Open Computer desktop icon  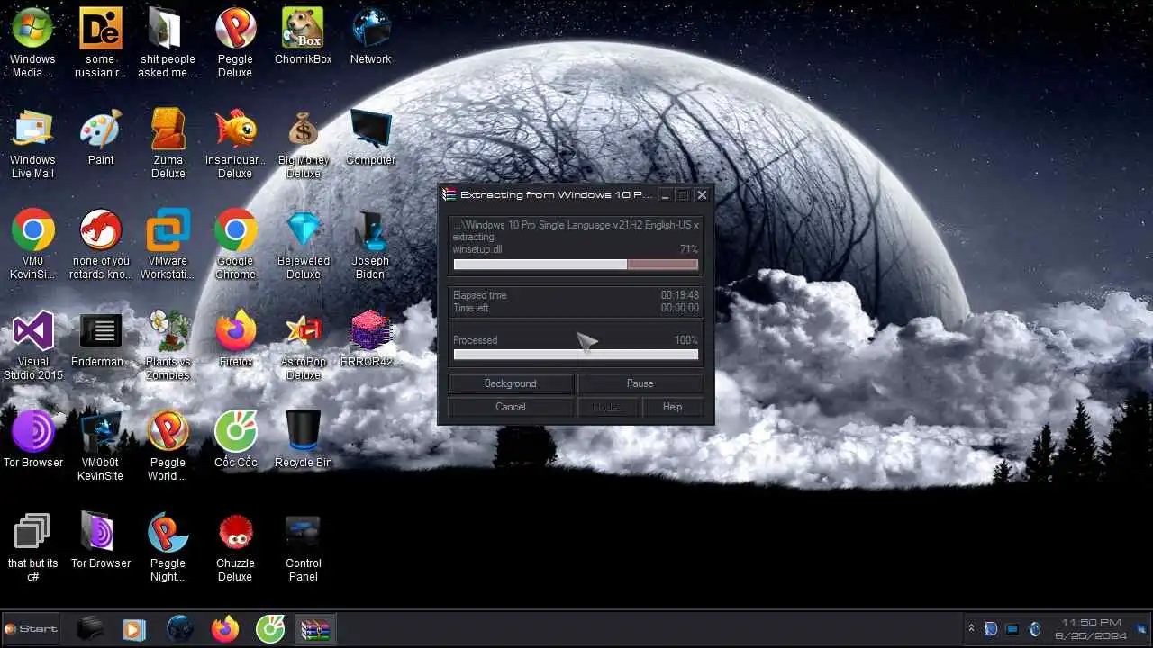(x=370, y=137)
